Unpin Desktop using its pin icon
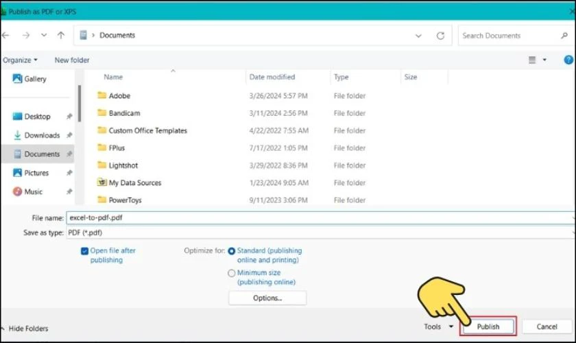Image resolution: width=576 pixels, height=343 pixels. pyautogui.click(x=69, y=117)
